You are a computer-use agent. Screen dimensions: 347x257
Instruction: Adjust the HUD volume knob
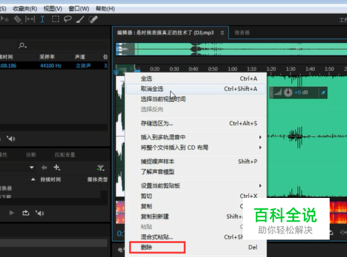(x=288, y=92)
